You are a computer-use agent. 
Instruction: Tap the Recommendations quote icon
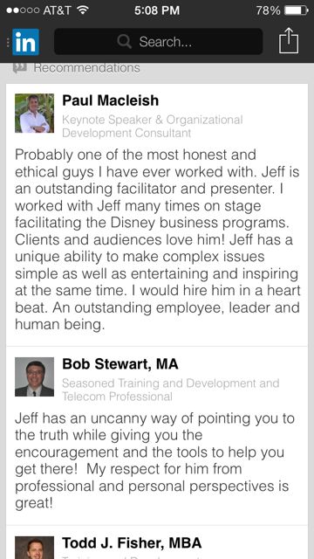(x=19, y=67)
